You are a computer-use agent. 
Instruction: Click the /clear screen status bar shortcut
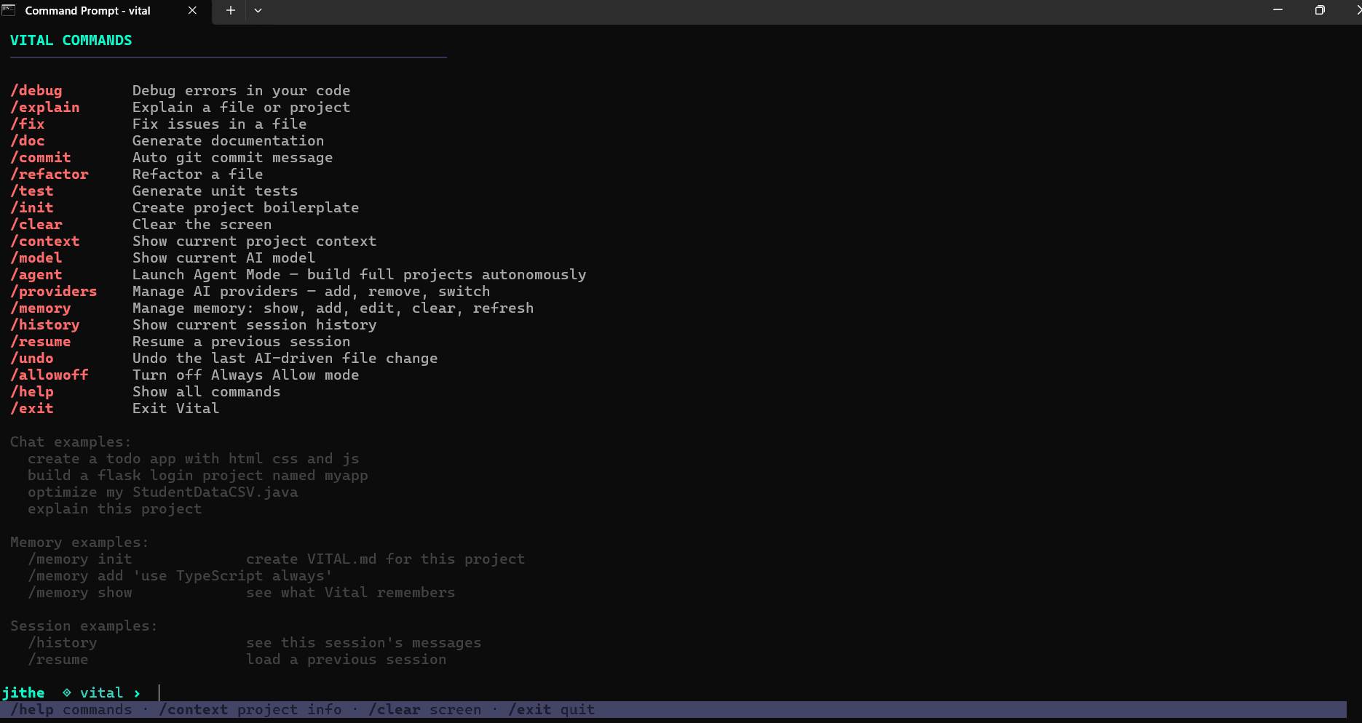click(425, 709)
